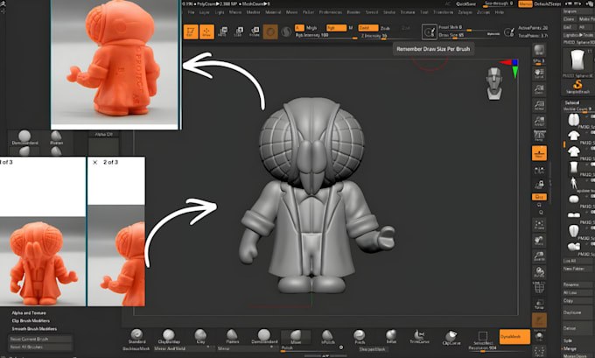Select the Inflat brush
The image size is (595, 358).
click(x=391, y=336)
